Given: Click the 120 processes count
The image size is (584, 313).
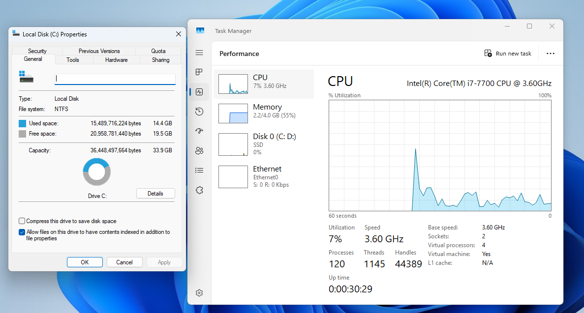Looking at the screenshot, I should tap(337, 264).
